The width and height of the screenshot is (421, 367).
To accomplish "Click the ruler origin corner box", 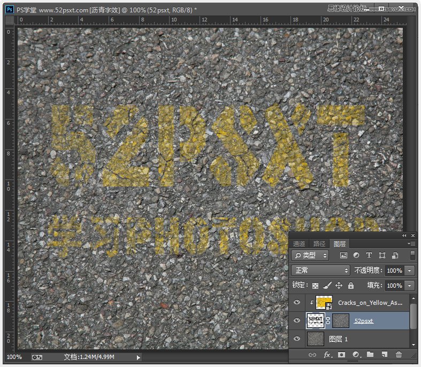I will pos(10,20).
